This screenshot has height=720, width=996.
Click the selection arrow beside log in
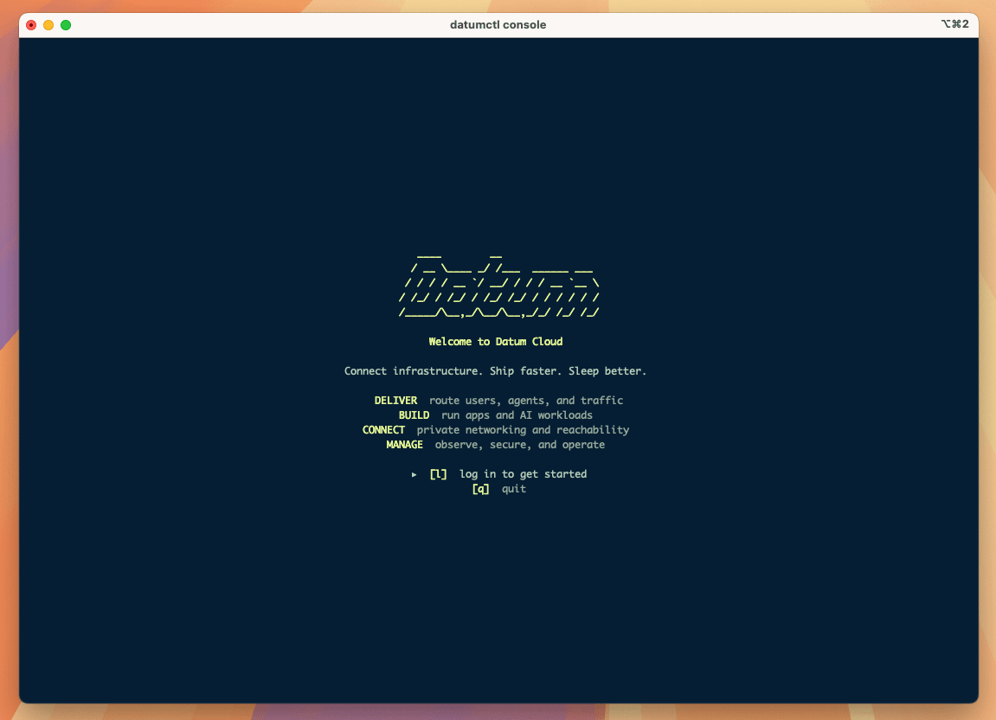point(414,474)
